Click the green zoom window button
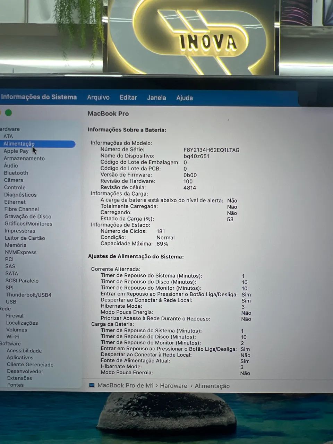This screenshot has width=333, height=444. click(x=9, y=113)
